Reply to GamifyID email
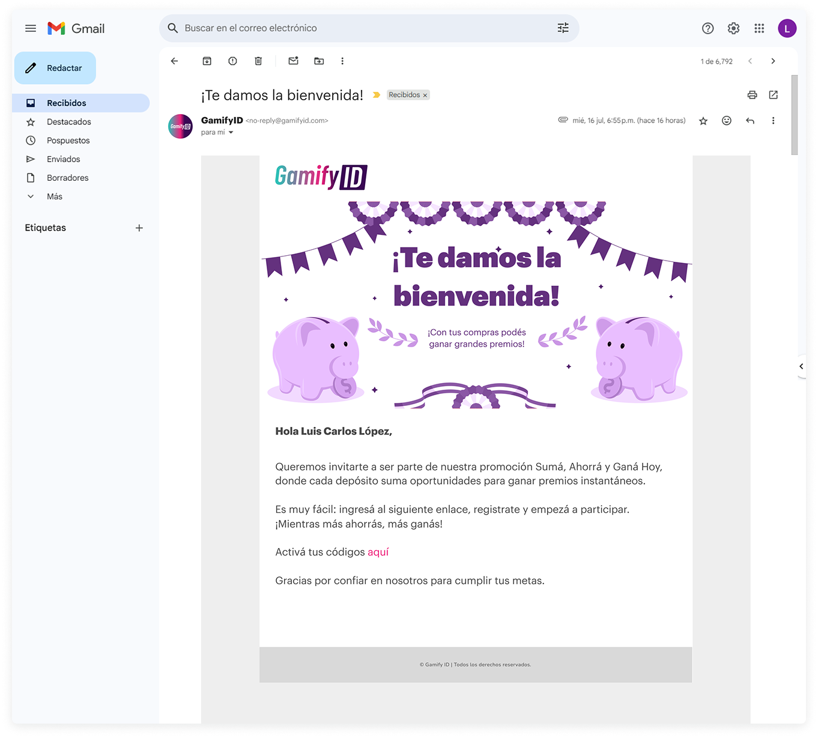 click(x=750, y=121)
